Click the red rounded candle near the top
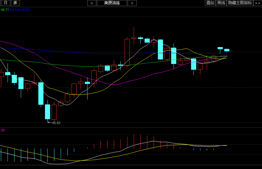 [154, 41]
